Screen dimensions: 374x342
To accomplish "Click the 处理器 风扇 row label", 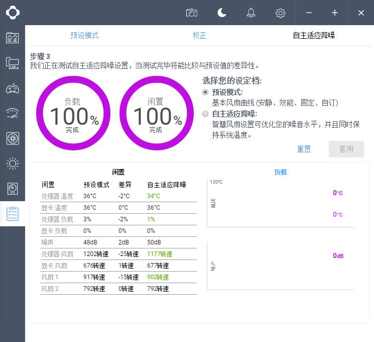I will click(57, 254).
